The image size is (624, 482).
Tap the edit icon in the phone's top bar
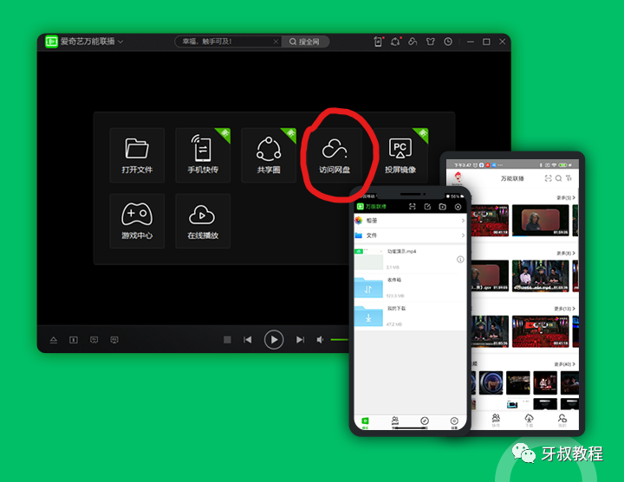427,207
